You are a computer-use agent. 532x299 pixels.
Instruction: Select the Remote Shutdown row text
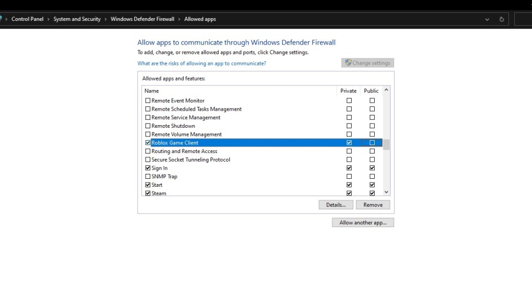click(x=173, y=126)
